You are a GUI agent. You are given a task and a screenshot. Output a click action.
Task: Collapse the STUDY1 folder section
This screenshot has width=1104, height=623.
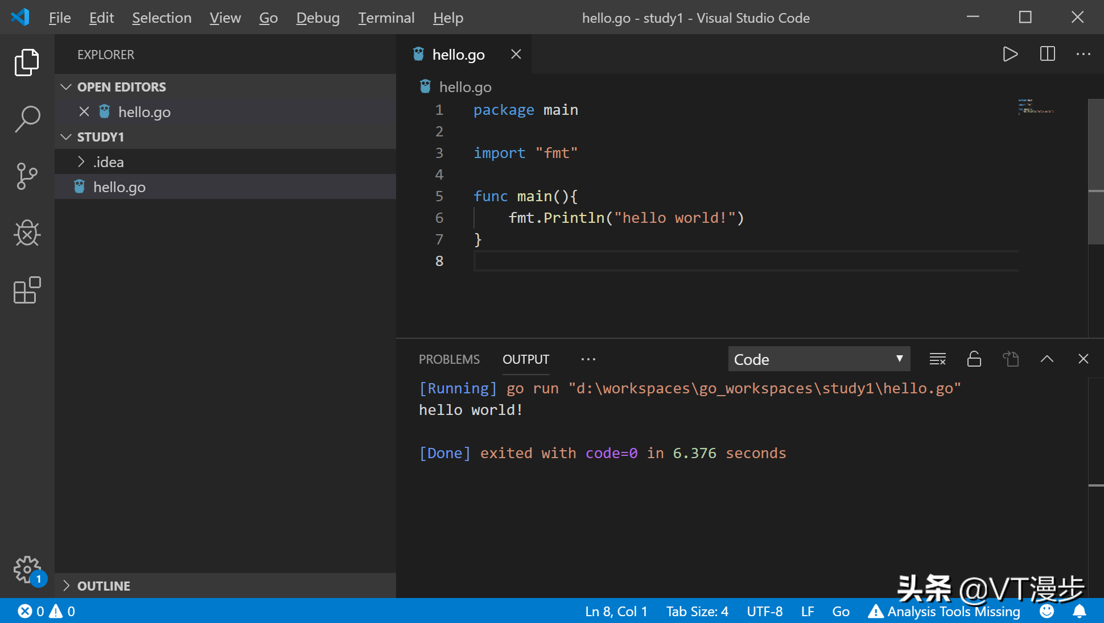tap(225, 137)
